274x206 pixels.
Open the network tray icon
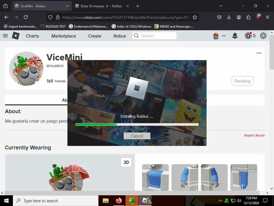click(x=233, y=201)
